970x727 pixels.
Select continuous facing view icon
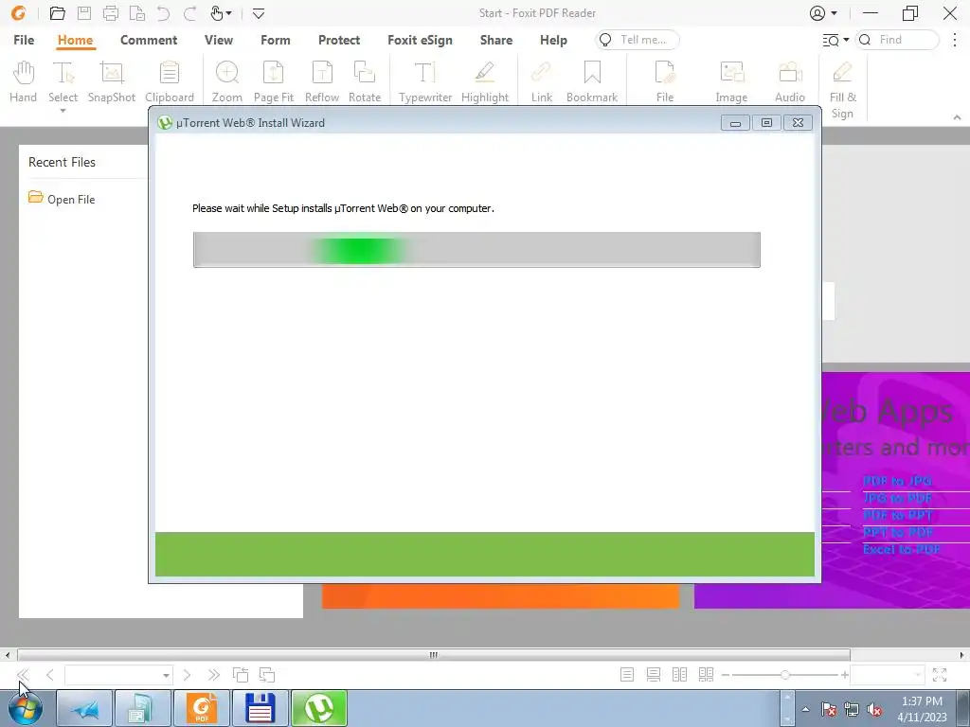706,674
